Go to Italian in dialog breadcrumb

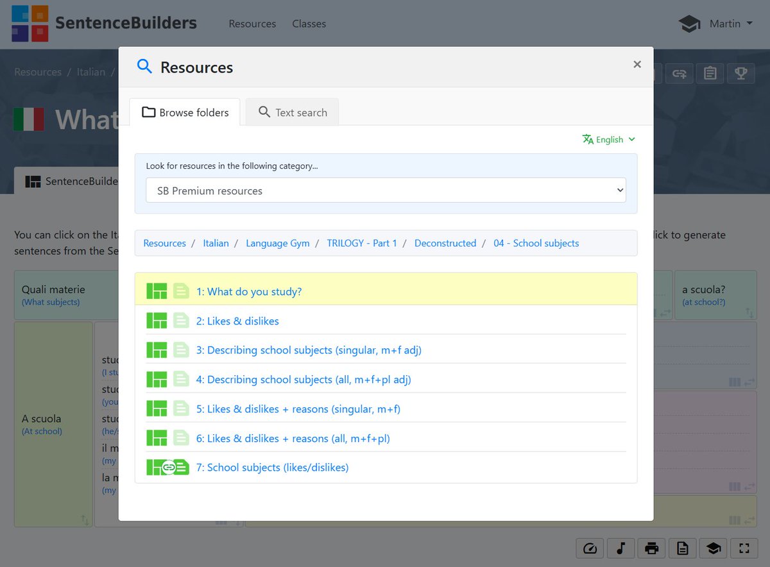tap(216, 243)
